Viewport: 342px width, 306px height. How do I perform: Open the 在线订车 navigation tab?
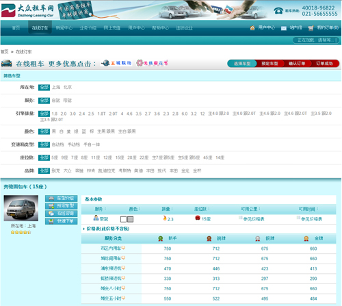(x=40, y=28)
